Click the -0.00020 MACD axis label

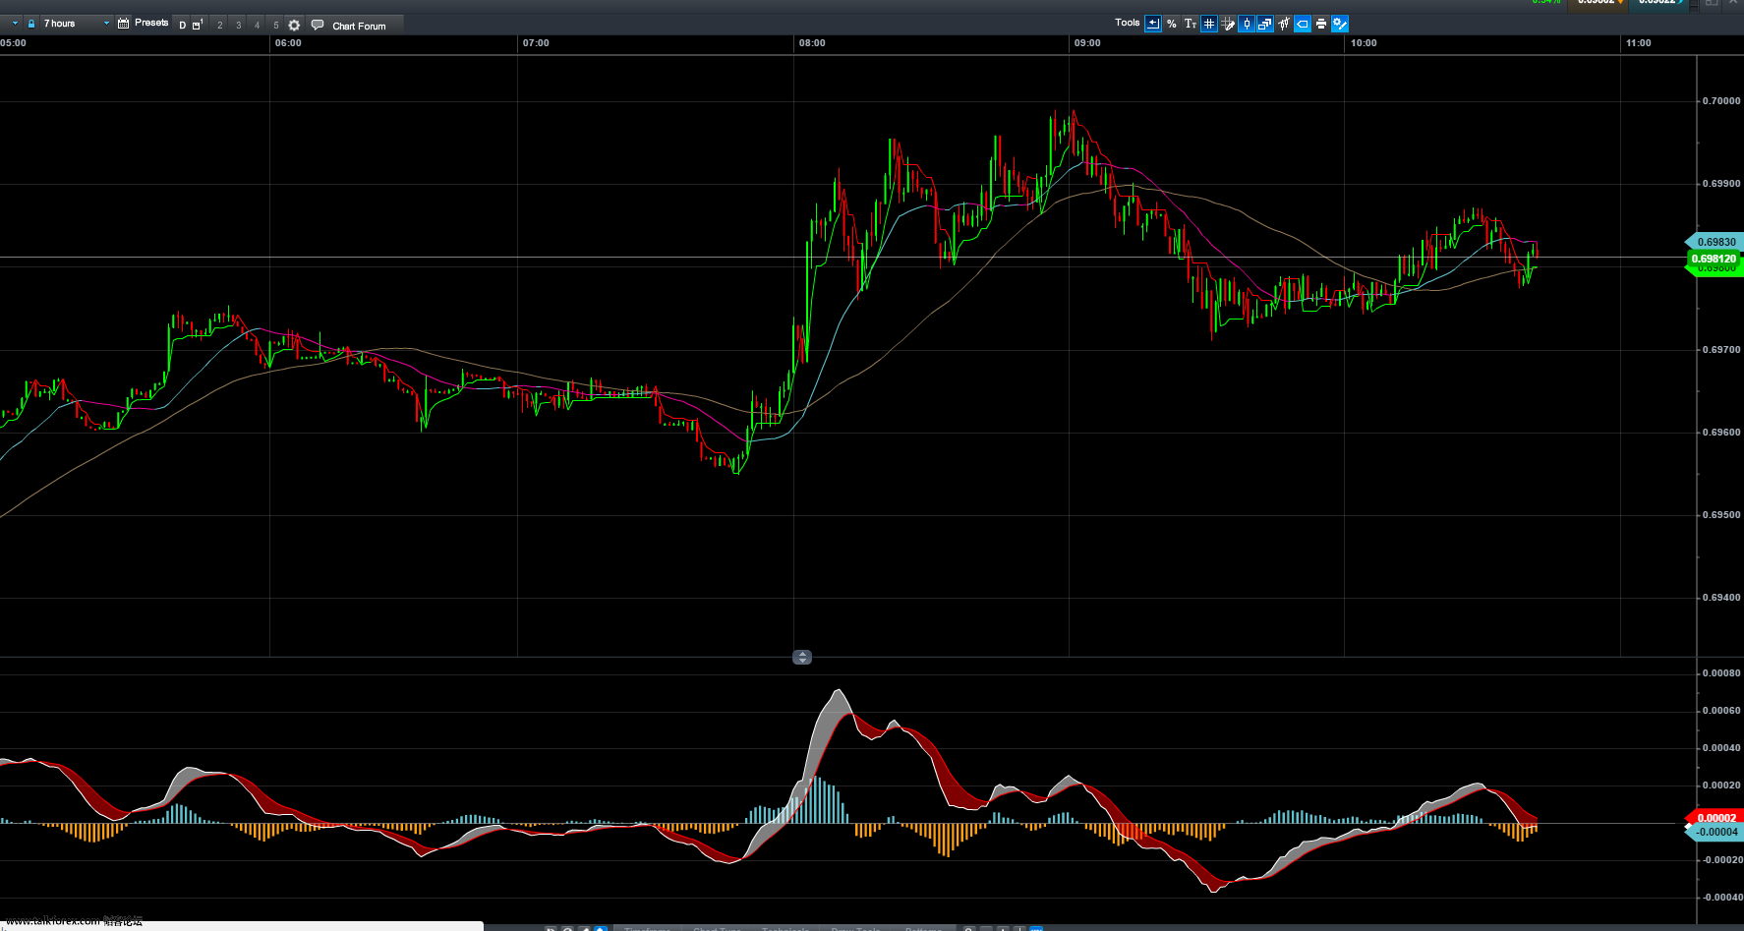1721,860
